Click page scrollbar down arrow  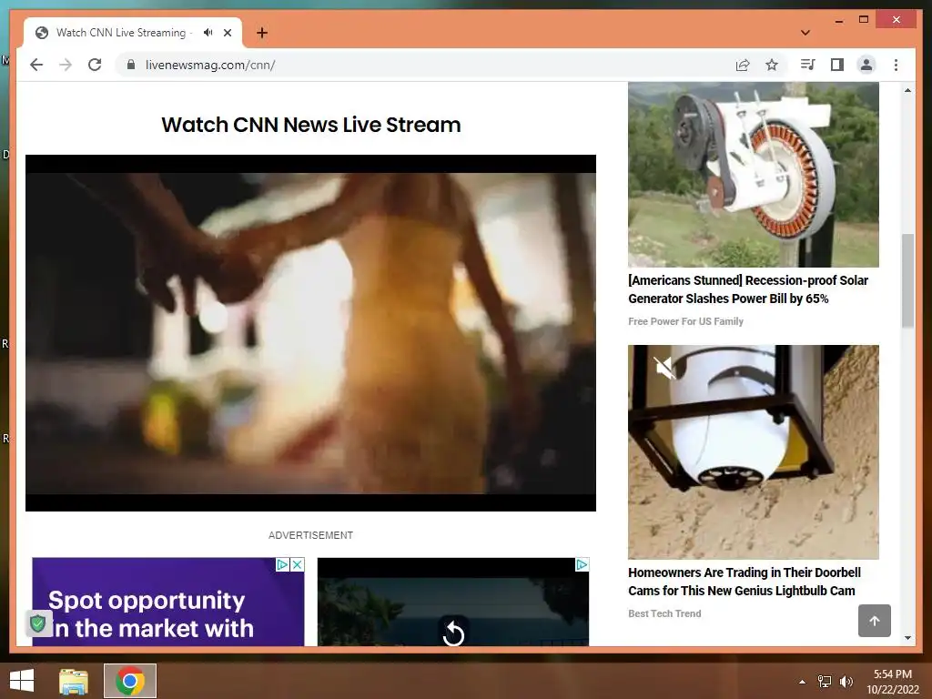tap(907, 638)
